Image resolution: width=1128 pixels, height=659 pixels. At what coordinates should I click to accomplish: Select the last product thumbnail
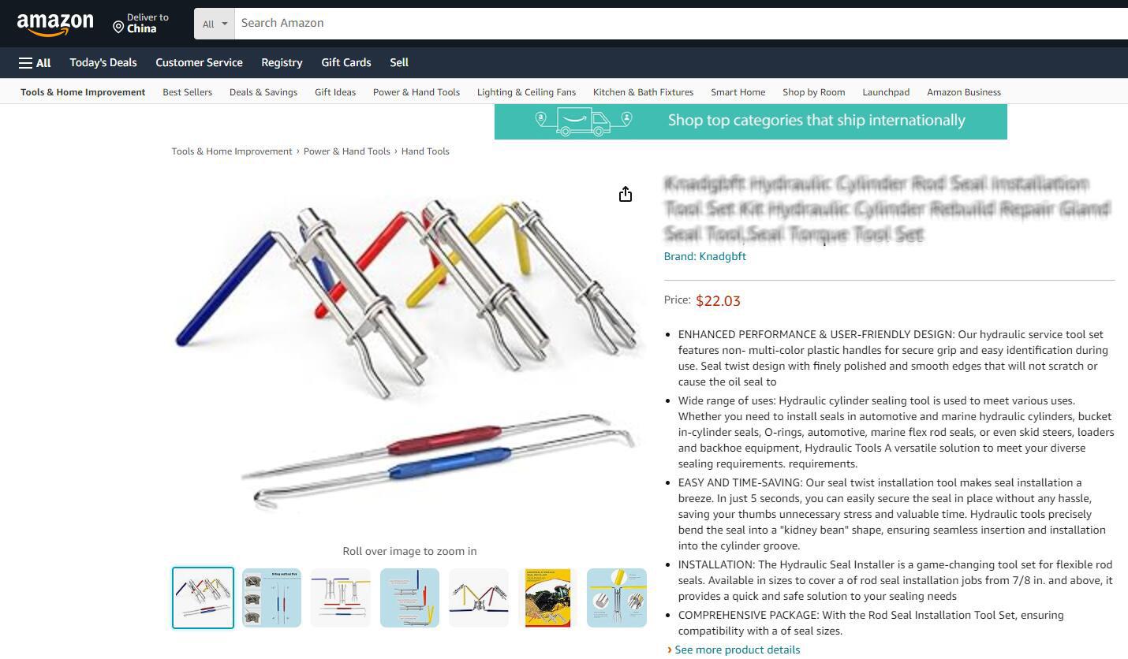[617, 598]
